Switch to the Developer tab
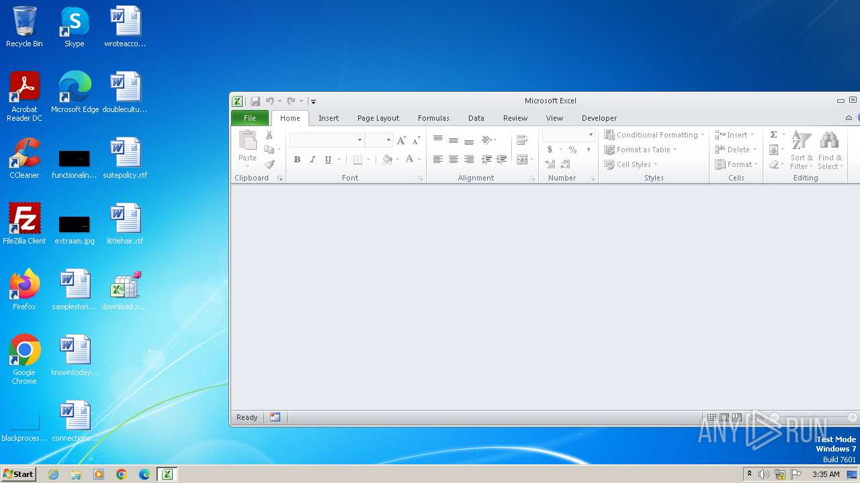The height and width of the screenshot is (483, 860). (599, 118)
